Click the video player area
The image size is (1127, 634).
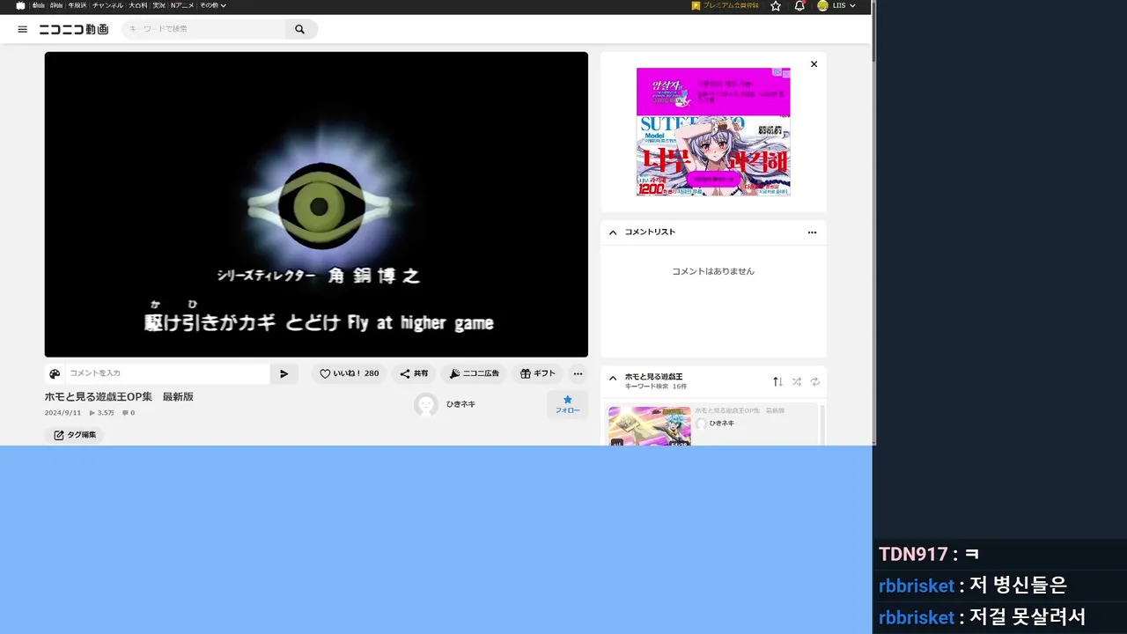(316, 204)
